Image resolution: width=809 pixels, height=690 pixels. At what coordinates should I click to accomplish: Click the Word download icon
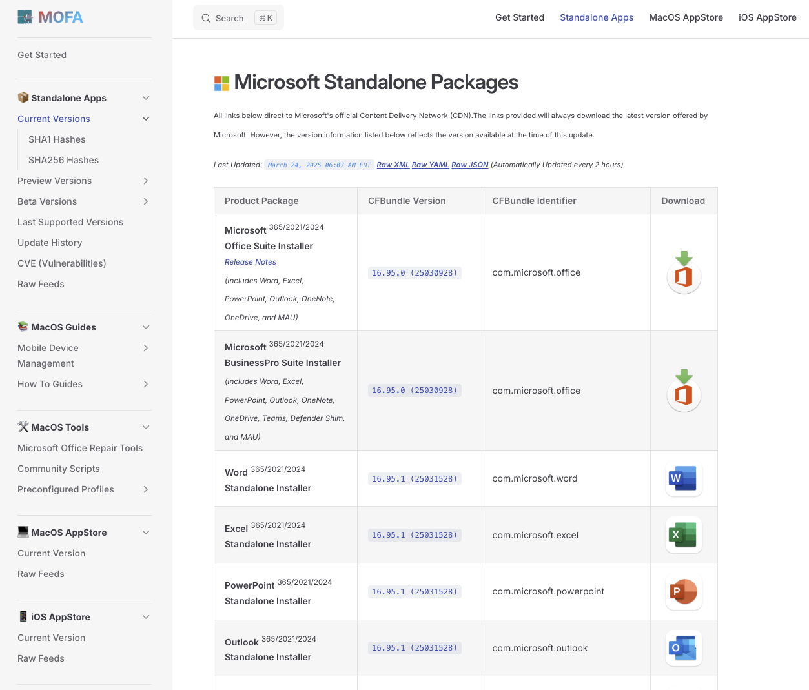coord(684,479)
